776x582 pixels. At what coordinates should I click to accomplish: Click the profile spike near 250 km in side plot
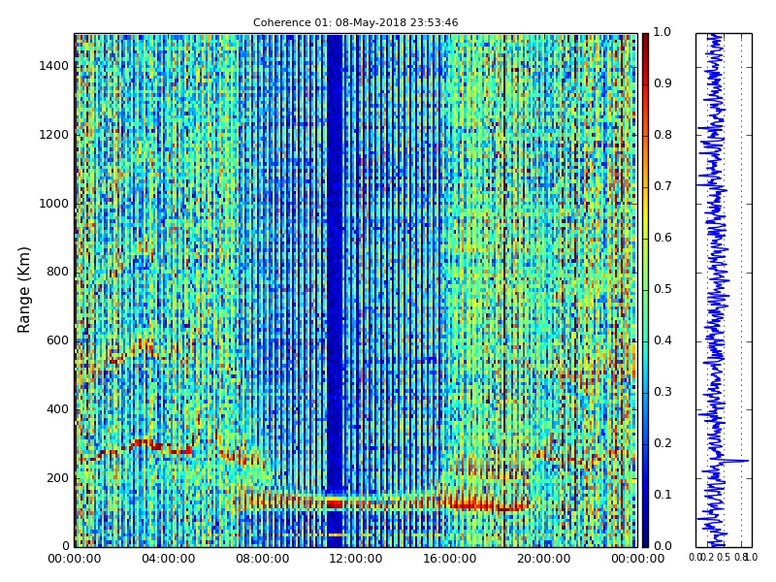pos(735,462)
